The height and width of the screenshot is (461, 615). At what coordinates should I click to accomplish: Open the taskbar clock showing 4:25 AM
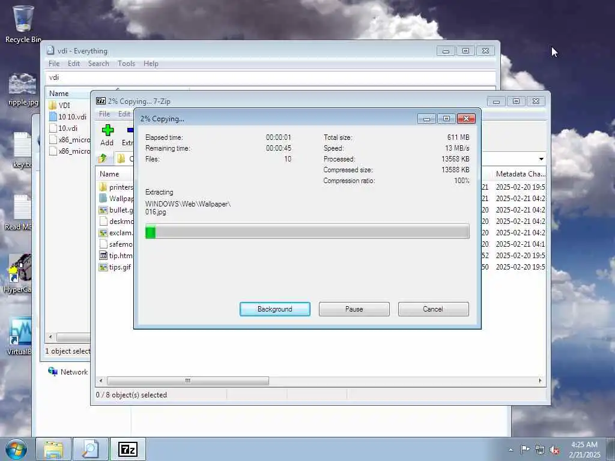584,450
